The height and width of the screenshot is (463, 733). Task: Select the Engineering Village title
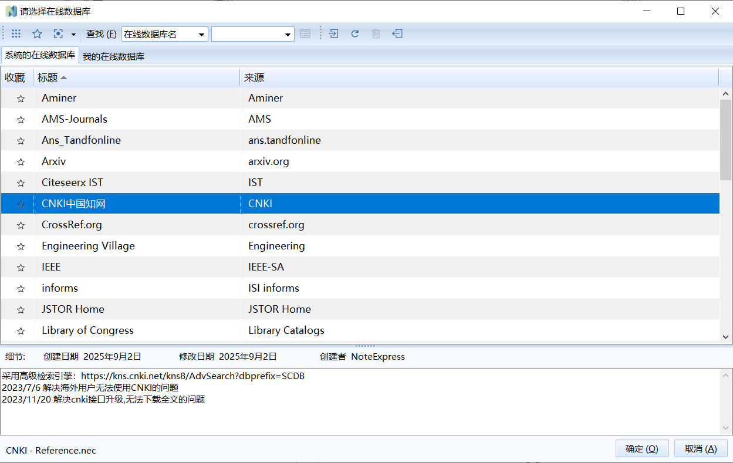point(88,246)
